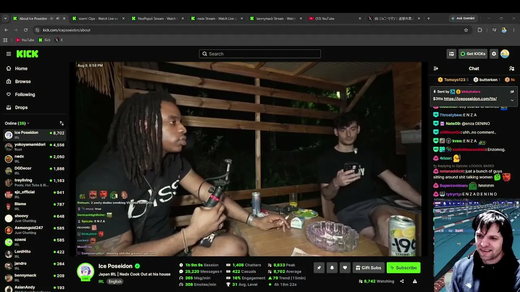Click the Ice Poseidon channel name
This screenshot has width=520, height=292.
click(115, 266)
